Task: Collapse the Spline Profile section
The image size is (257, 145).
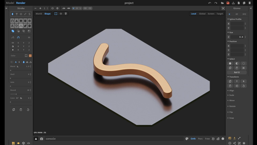Action: pyautogui.click(x=235, y=19)
